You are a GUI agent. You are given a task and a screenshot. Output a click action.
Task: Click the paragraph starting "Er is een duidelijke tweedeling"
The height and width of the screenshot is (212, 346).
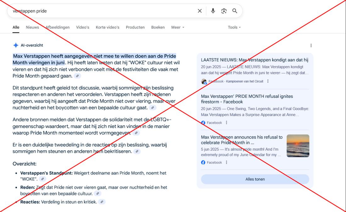(x=90, y=148)
